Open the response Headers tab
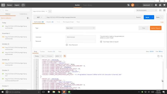The height and width of the screenshot is (94, 167). tap(51, 51)
